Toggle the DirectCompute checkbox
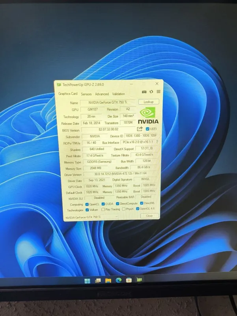The height and width of the screenshot is (316, 237). (118, 204)
